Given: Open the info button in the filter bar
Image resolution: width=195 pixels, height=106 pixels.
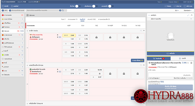Looking at the screenshot, I should (5, 11).
